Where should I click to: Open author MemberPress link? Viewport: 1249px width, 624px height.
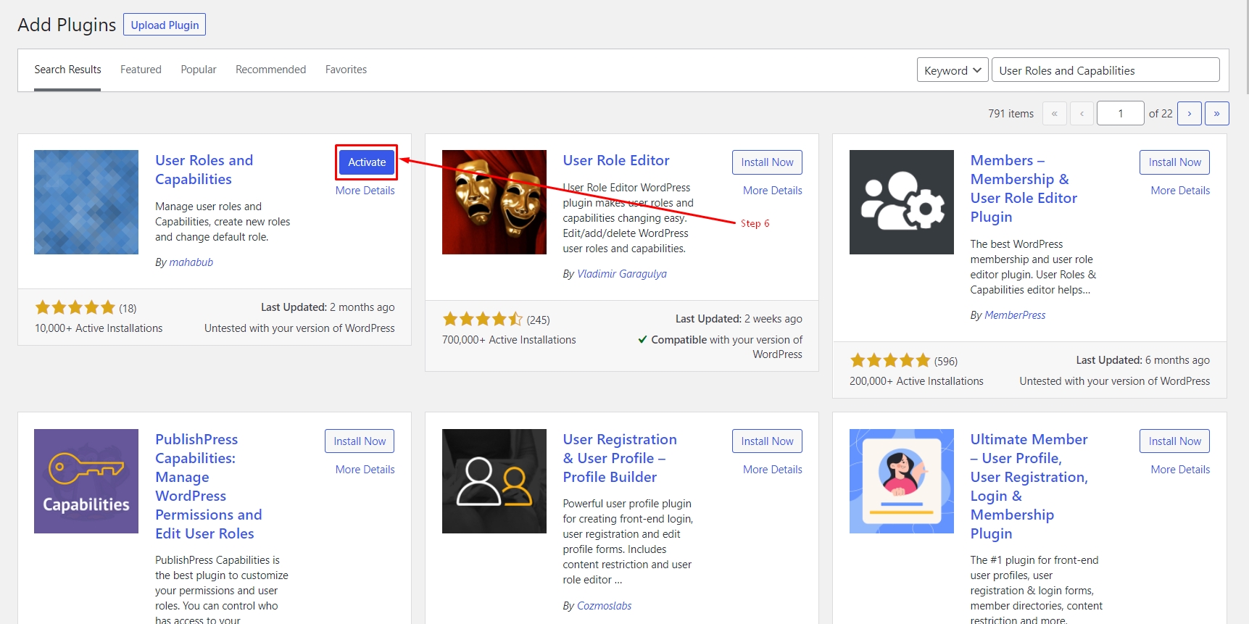coord(1015,315)
